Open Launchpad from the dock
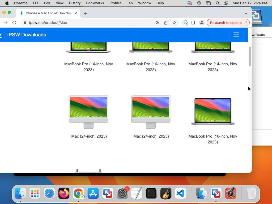Image resolution: width=272 pixels, height=204 pixels. pos(35,193)
